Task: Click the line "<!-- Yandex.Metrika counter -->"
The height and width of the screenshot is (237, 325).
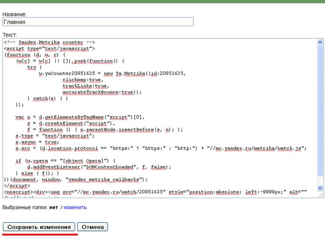Action: (49, 43)
